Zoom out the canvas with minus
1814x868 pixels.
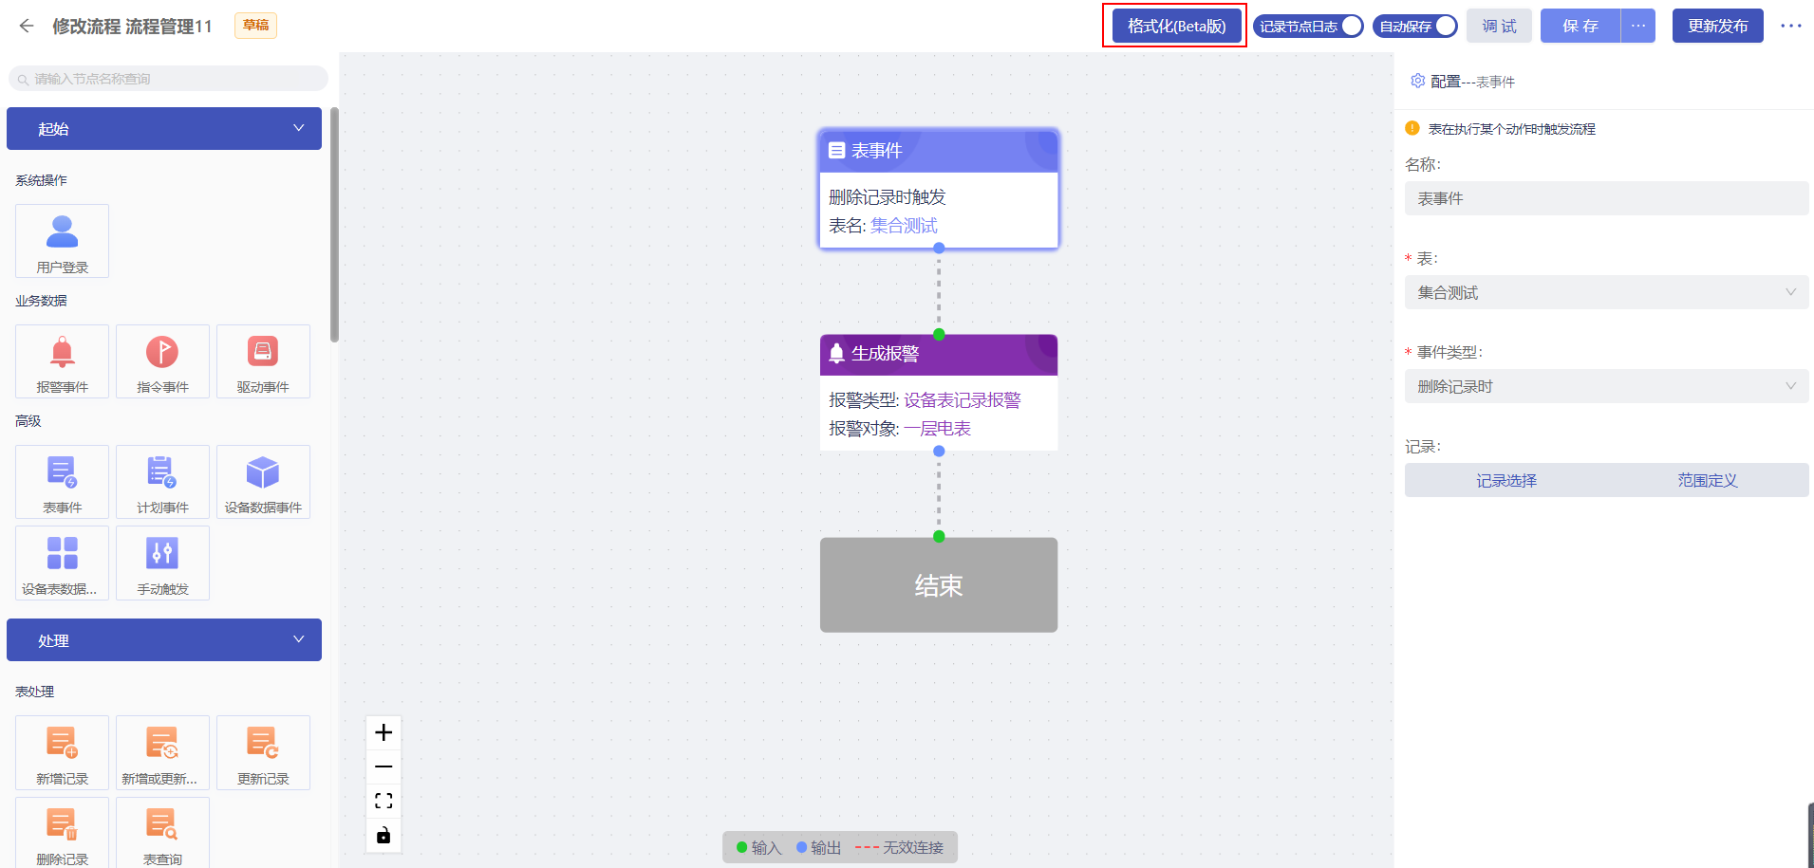[383, 766]
